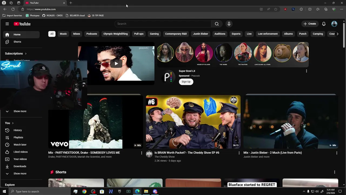Open History in the sidebar

(21, 130)
